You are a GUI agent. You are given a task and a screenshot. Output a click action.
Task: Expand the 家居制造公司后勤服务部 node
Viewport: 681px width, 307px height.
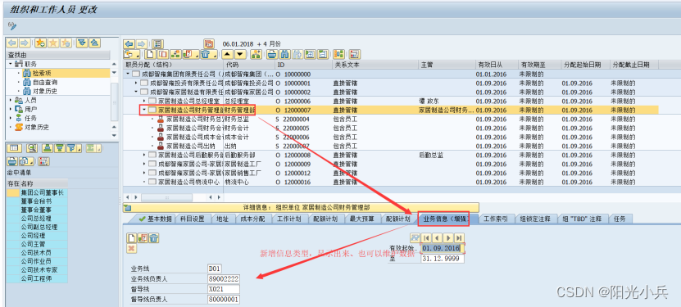click(143, 155)
